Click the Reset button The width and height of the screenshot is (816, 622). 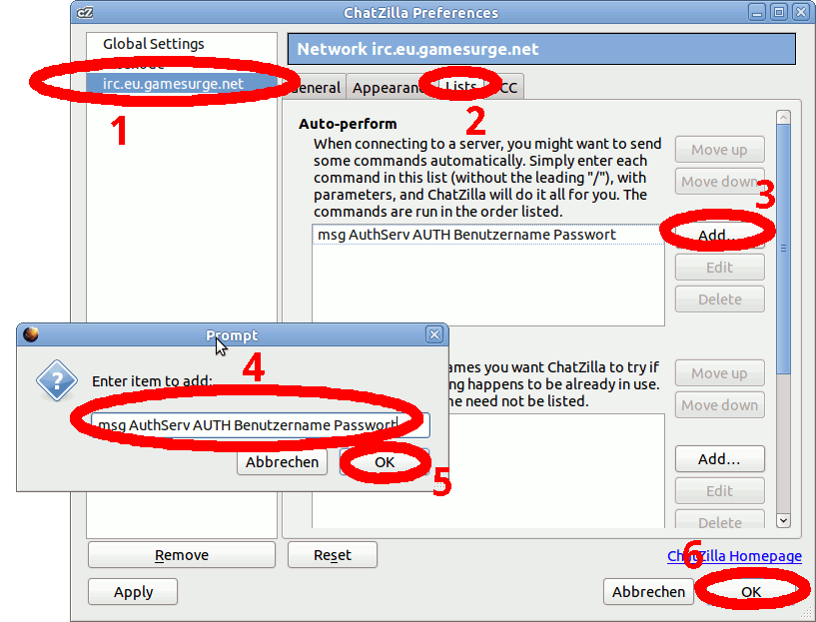point(333,555)
